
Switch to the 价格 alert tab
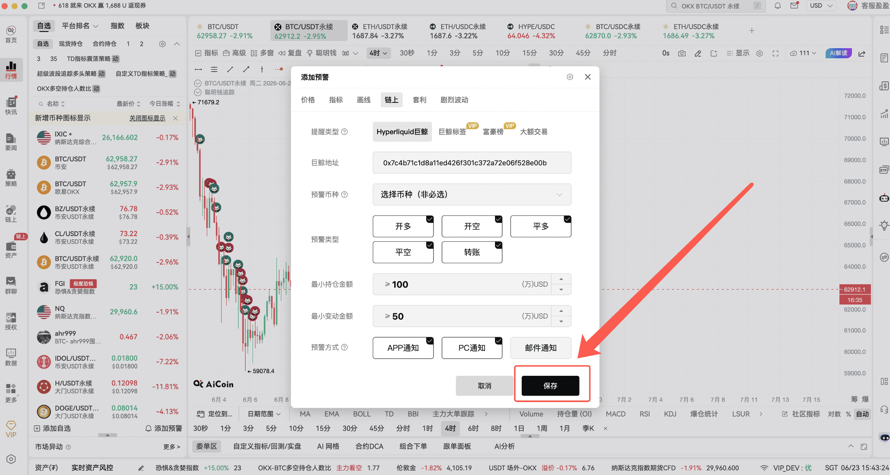(x=308, y=100)
